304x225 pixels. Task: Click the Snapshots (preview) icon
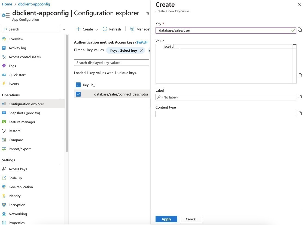(4, 113)
